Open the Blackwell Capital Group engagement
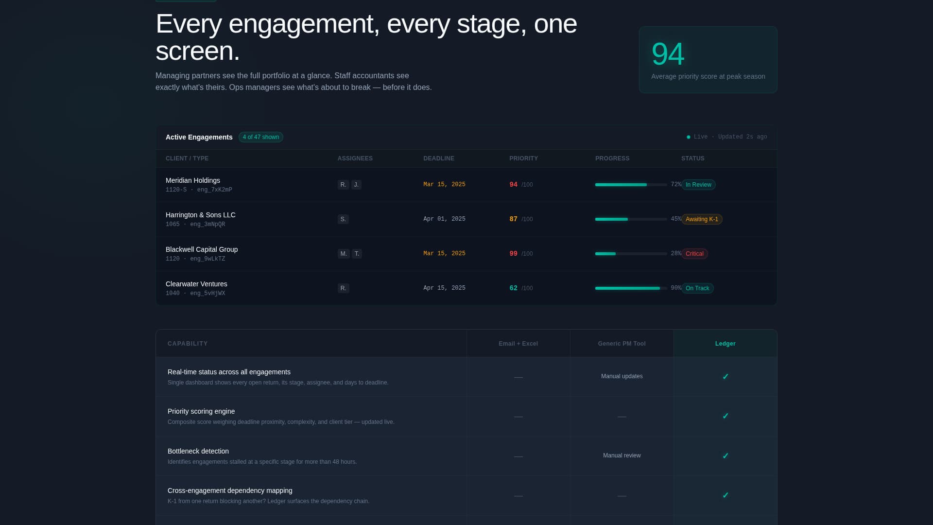The height and width of the screenshot is (525, 933). tap(202, 249)
